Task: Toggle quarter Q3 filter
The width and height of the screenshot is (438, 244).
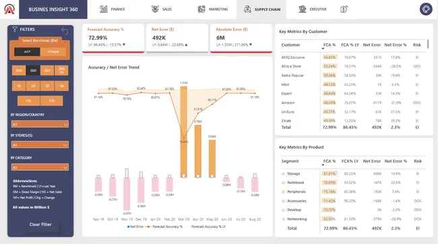Action: 47,86
